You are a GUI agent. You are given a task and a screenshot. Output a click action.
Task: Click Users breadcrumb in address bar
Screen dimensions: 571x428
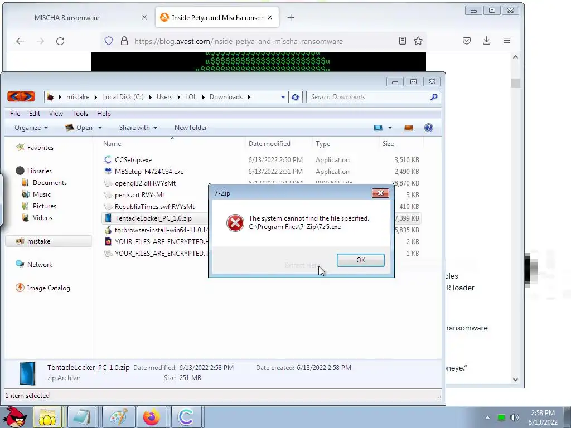(x=164, y=97)
